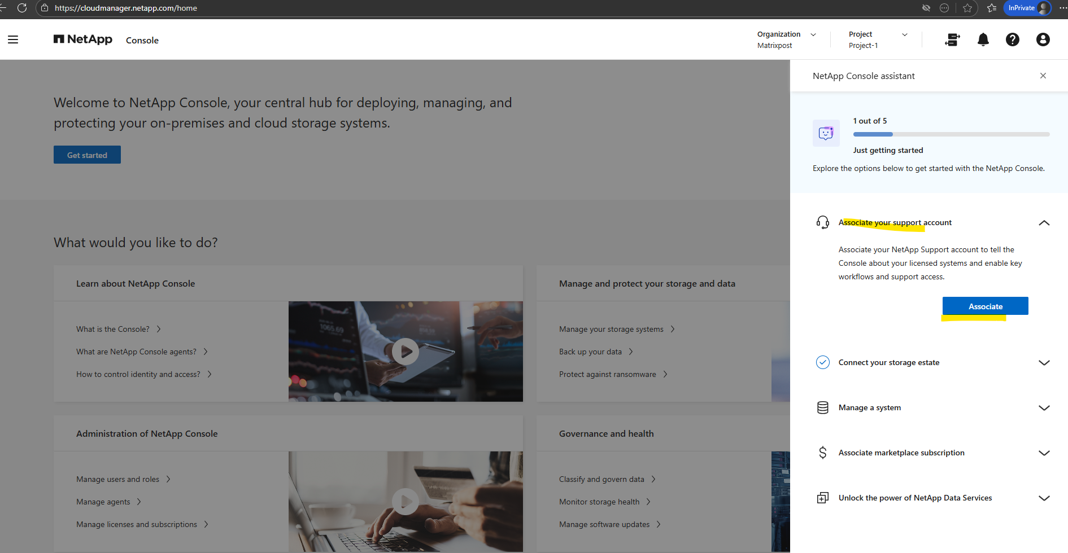1068x553 pixels.
Task: Click the Governance and health heading
Action: pos(607,433)
